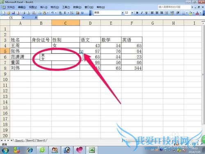The height and width of the screenshot is (154, 205).
Task: Center-align the cell text
Action: coord(157,13)
